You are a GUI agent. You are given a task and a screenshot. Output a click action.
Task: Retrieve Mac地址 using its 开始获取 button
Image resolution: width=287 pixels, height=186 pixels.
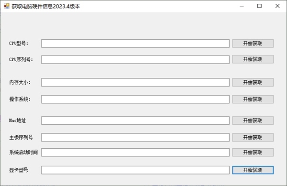pyautogui.click(x=253, y=120)
